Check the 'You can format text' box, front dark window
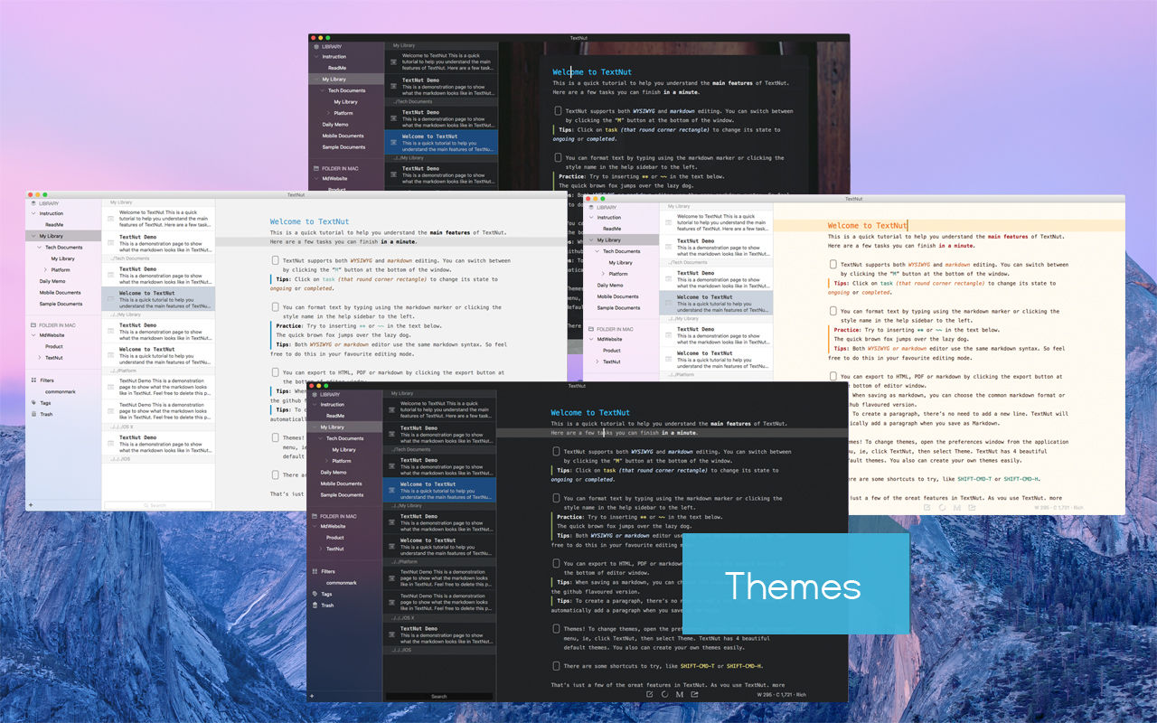 coord(556,499)
